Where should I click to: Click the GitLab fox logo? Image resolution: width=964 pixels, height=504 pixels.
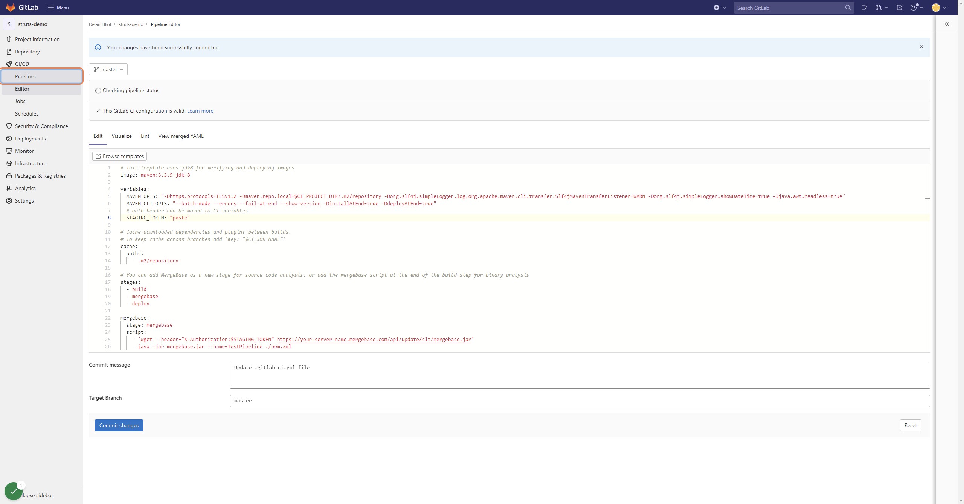11,8
